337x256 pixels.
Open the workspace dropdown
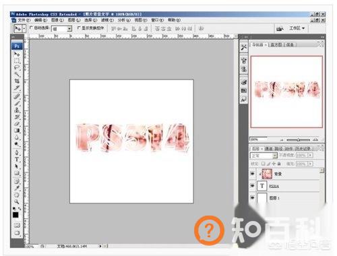pos(297,28)
